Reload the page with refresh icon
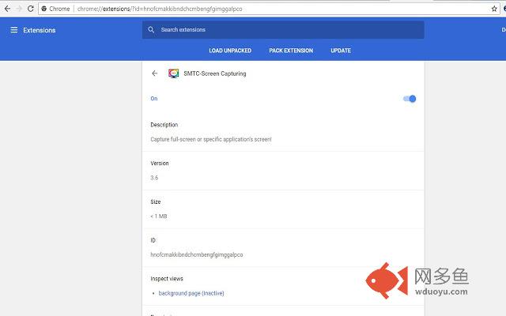506x316 pixels. point(31,9)
